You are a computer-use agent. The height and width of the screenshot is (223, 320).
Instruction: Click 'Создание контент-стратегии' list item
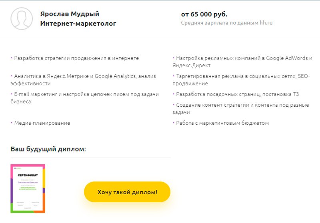point(241,108)
